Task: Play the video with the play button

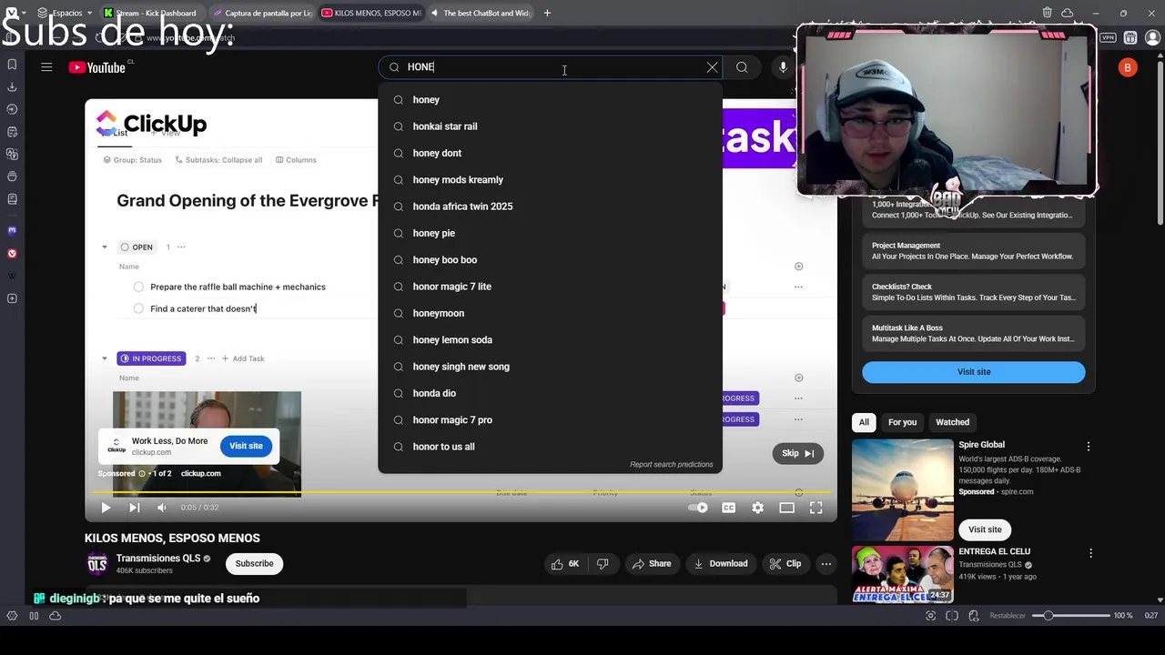Action: (x=106, y=508)
